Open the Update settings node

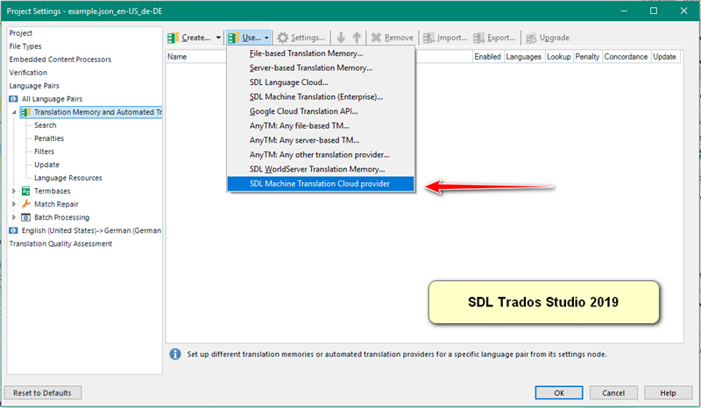tap(46, 165)
